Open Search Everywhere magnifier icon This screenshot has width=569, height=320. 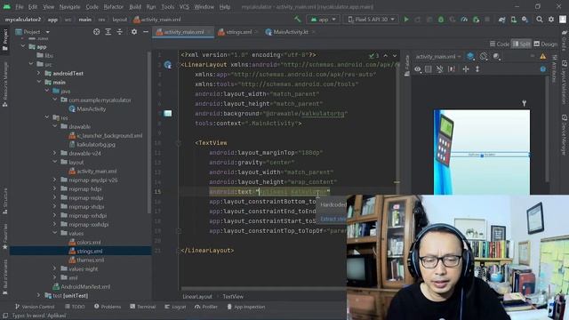[x=540, y=20]
